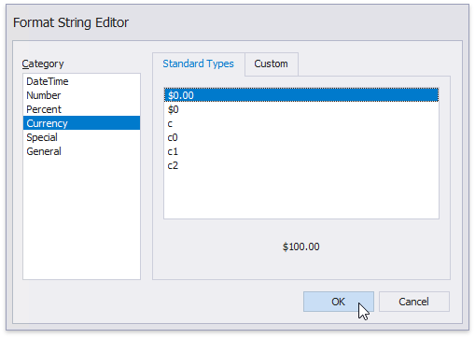Select the $0.00 format string
475x338 pixels.
[301, 95]
